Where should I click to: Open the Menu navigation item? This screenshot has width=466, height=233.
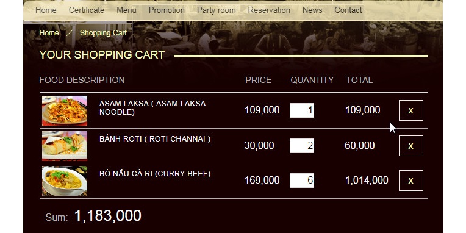[126, 10]
